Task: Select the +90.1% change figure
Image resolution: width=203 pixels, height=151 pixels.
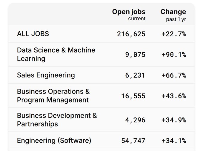Action: click(174, 55)
